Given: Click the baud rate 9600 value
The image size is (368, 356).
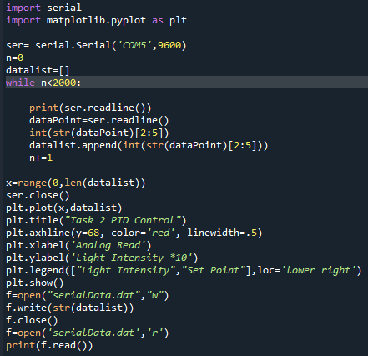Looking at the screenshot, I should 169,45.
